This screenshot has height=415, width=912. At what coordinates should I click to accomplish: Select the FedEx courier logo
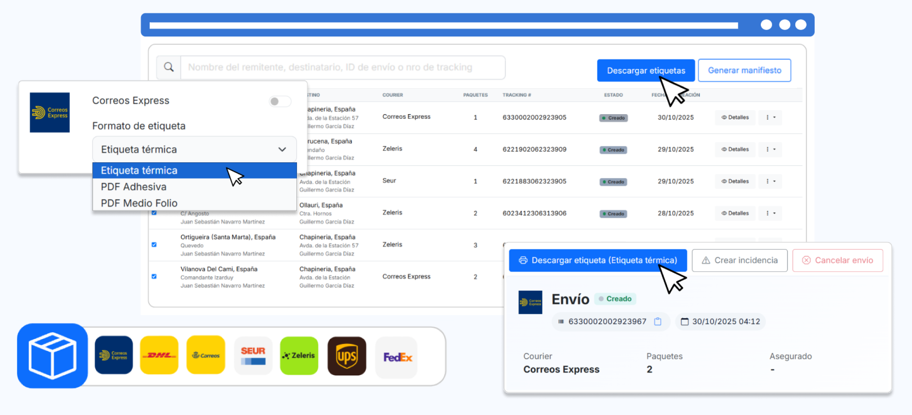(x=397, y=357)
